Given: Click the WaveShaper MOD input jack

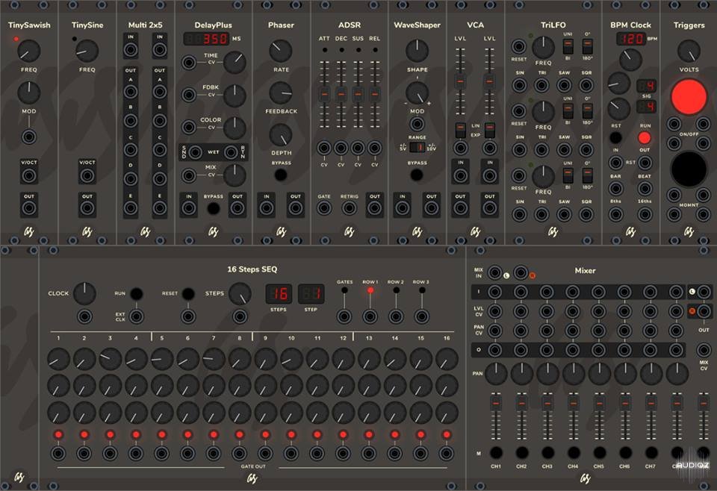Looking at the screenshot, I should tap(417, 123).
